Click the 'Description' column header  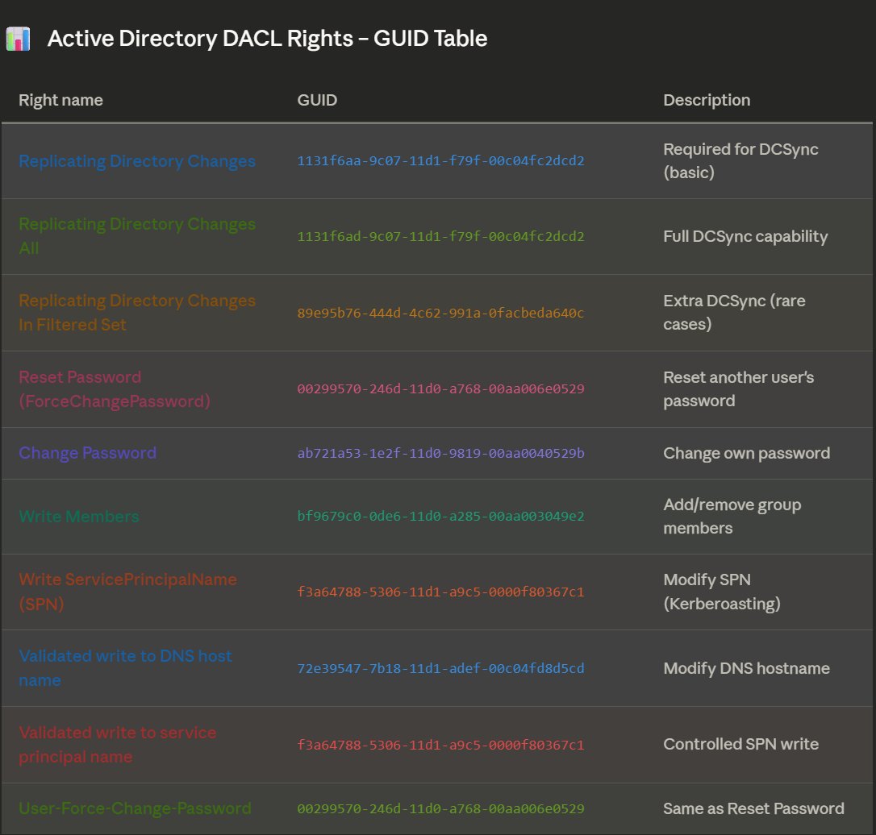[x=706, y=100]
